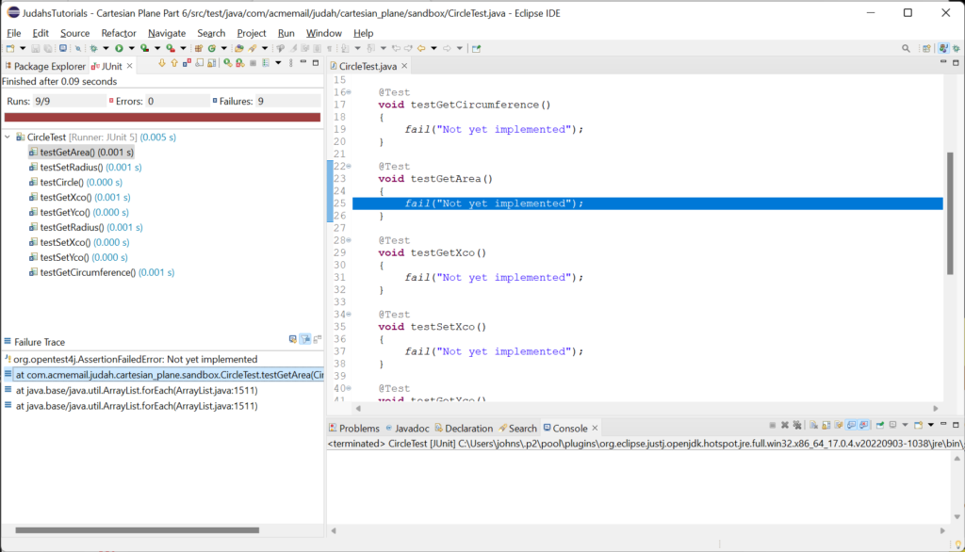
Task: Jump to next failed test arrow
Action: click(162, 63)
